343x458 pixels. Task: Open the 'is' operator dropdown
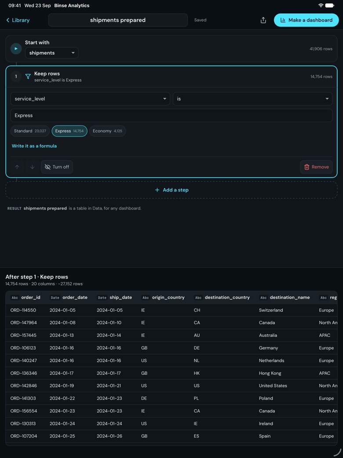coord(252,99)
